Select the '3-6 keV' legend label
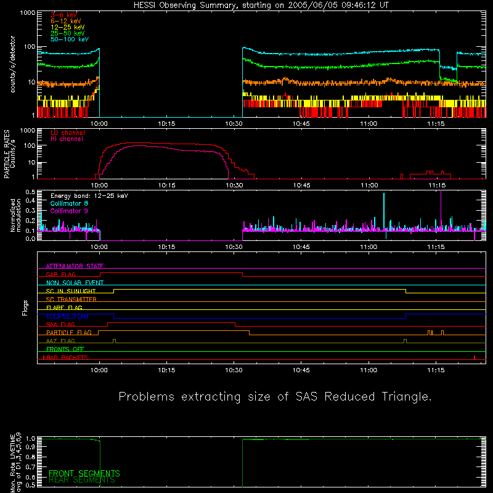The height and width of the screenshot is (493, 493). click(x=63, y=15)
